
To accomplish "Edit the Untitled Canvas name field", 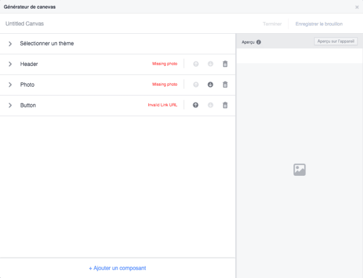I will click(24, 24).
